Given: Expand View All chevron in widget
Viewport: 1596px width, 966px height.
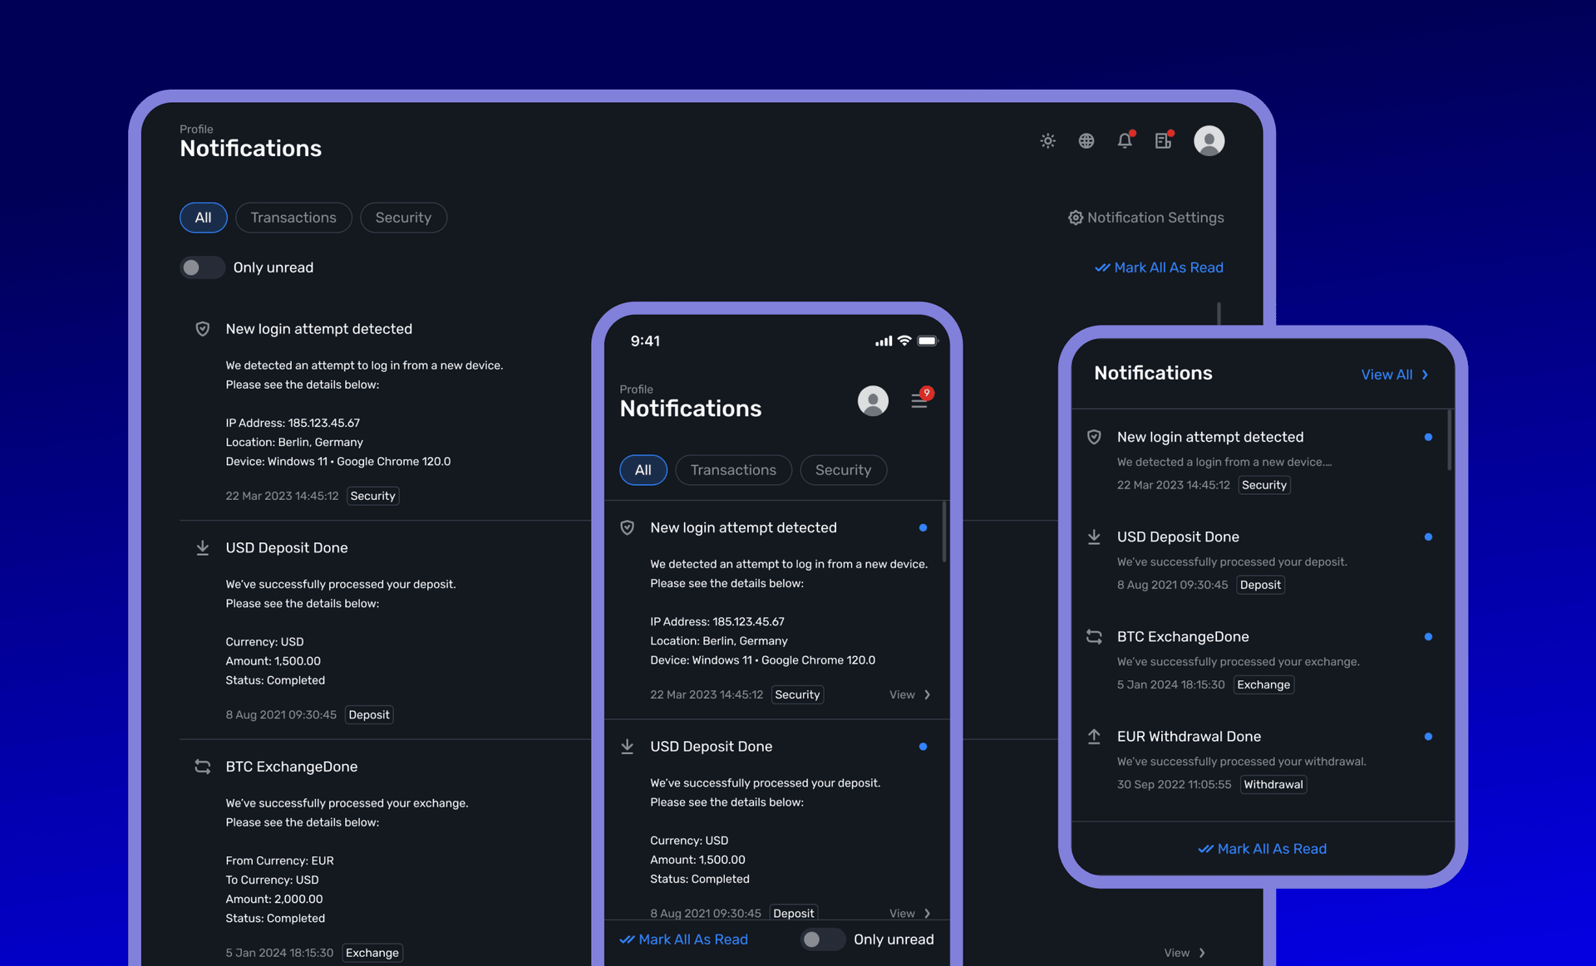Looking at the screenshot, I should (1425, 375).
